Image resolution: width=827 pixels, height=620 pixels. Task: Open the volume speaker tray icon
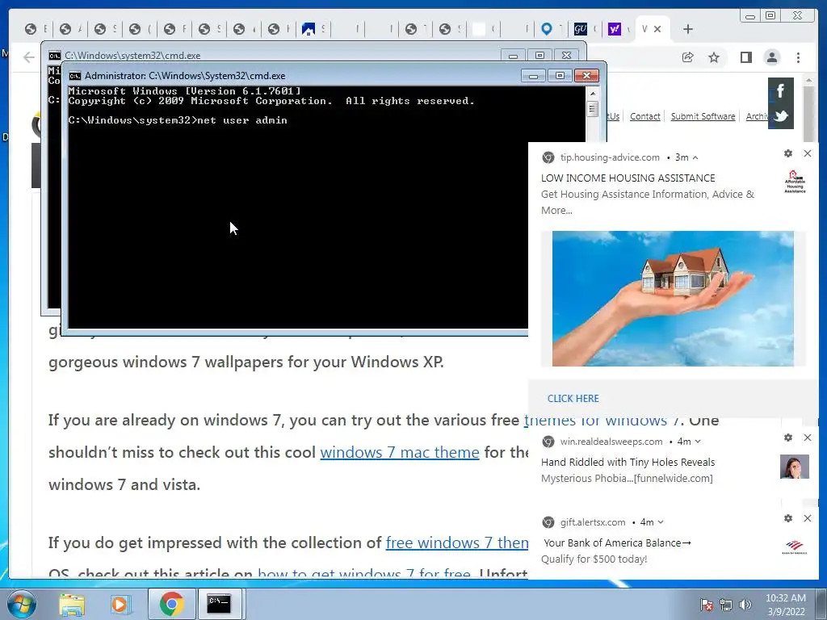745,605
